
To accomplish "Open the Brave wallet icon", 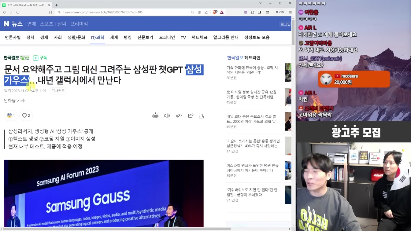I will [268, 12].
